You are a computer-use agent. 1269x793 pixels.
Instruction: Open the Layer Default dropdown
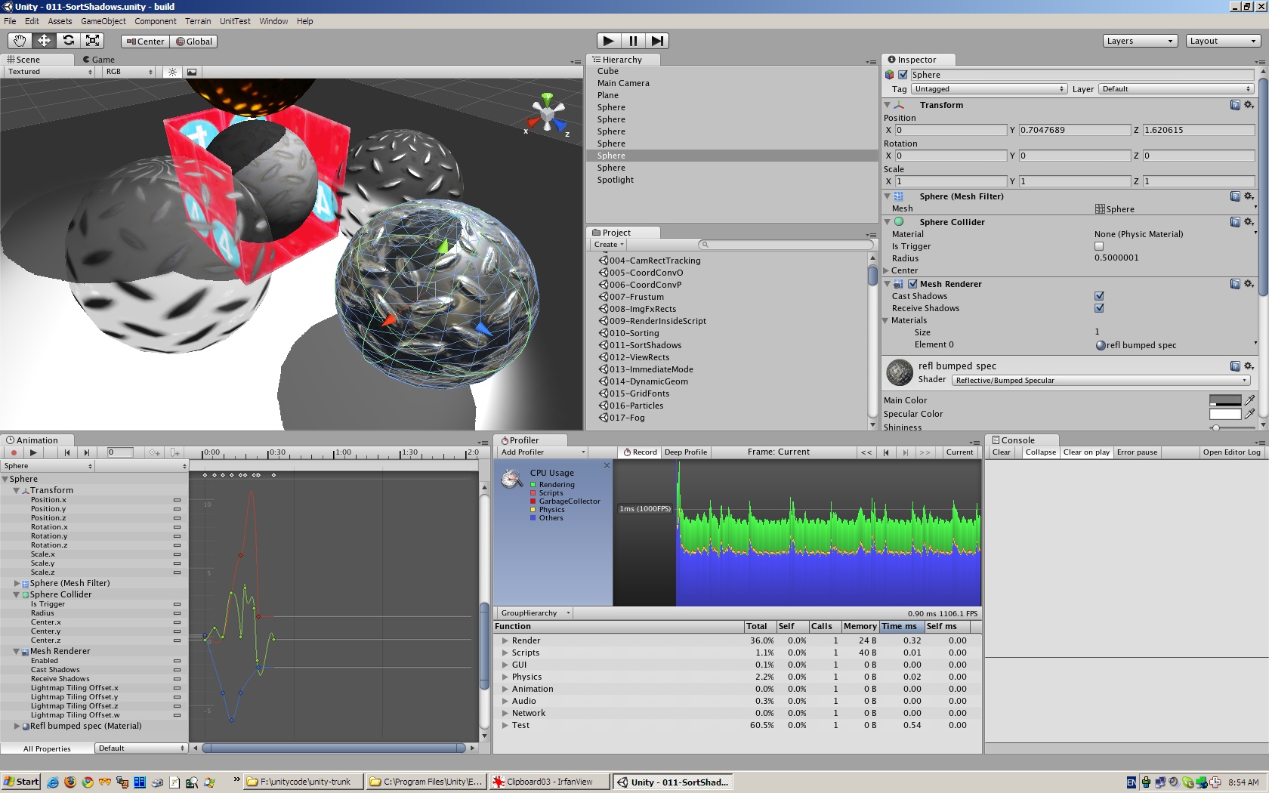[x=1176, y=89]
